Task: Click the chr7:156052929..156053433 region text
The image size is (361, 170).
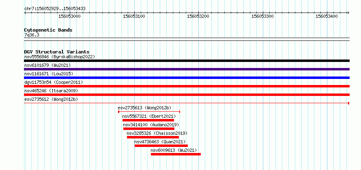Action: (55, 9)
